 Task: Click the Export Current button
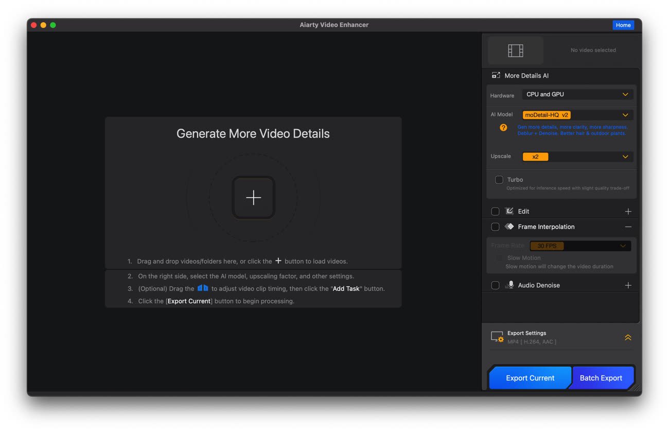530,378
